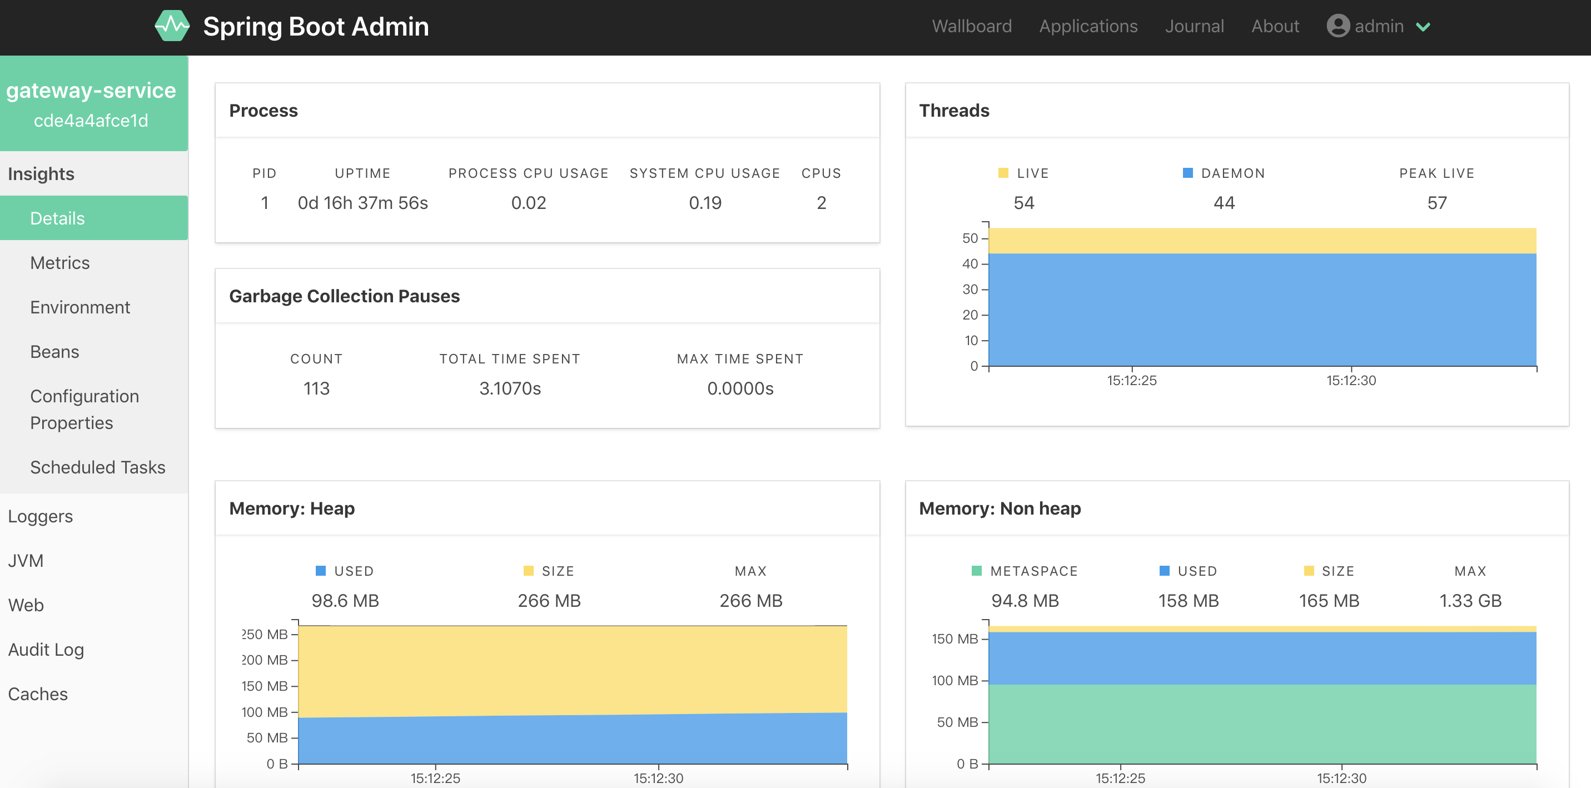The image size is (1591, 788).
Task: Click the uptime value 0d 16h 37m 56s
Action: (x=362, y=203)
